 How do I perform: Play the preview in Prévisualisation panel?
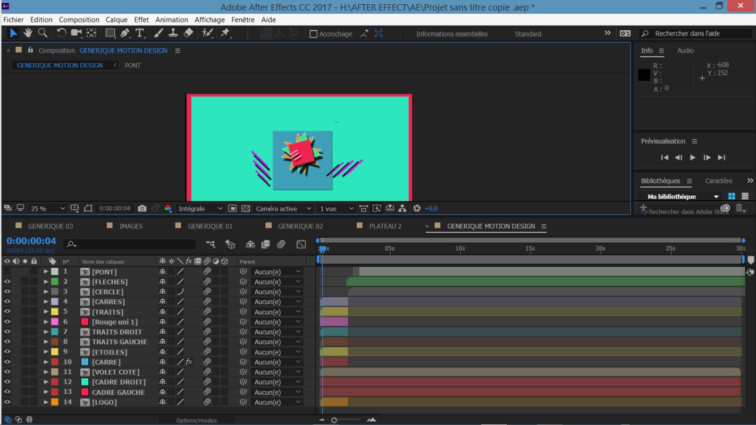(692, 157)
